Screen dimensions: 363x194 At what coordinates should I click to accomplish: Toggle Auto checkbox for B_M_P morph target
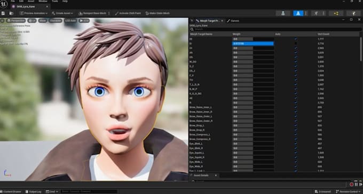pos(296,89)
